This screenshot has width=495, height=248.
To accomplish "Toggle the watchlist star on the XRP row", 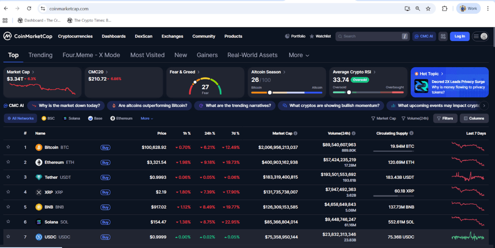I will click(x=8, y=192).
